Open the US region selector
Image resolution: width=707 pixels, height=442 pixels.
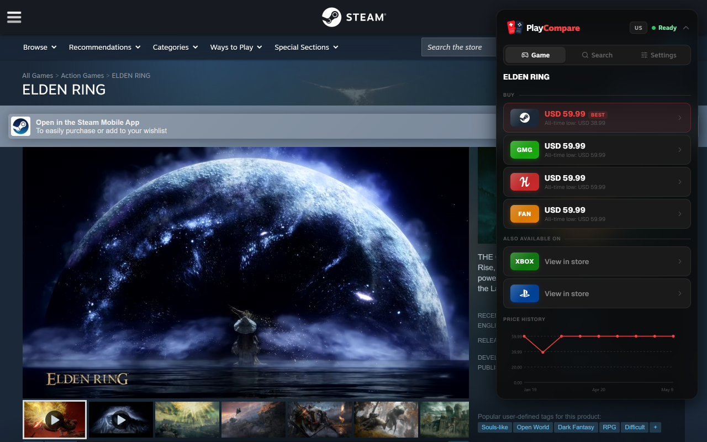tap(639, 28)
